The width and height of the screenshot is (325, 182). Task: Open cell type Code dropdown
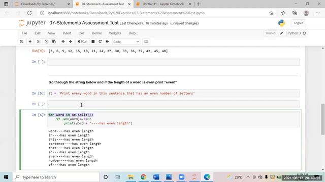coord(126,41)
